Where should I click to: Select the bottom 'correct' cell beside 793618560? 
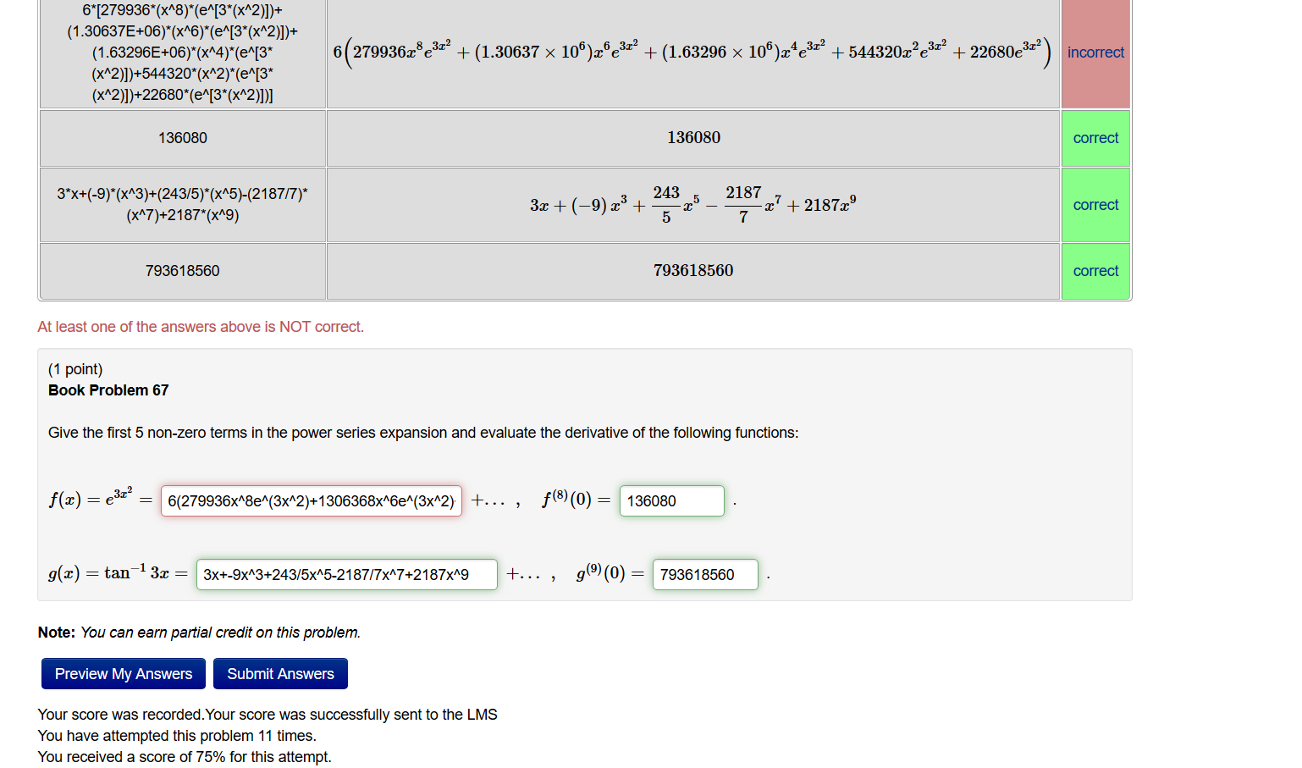tap(1095, 270)
